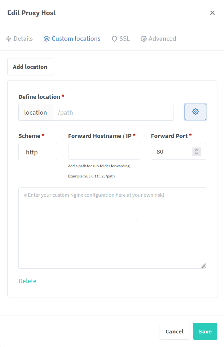Click the shield icon on the SSL tab

click(x=114, y=38)
